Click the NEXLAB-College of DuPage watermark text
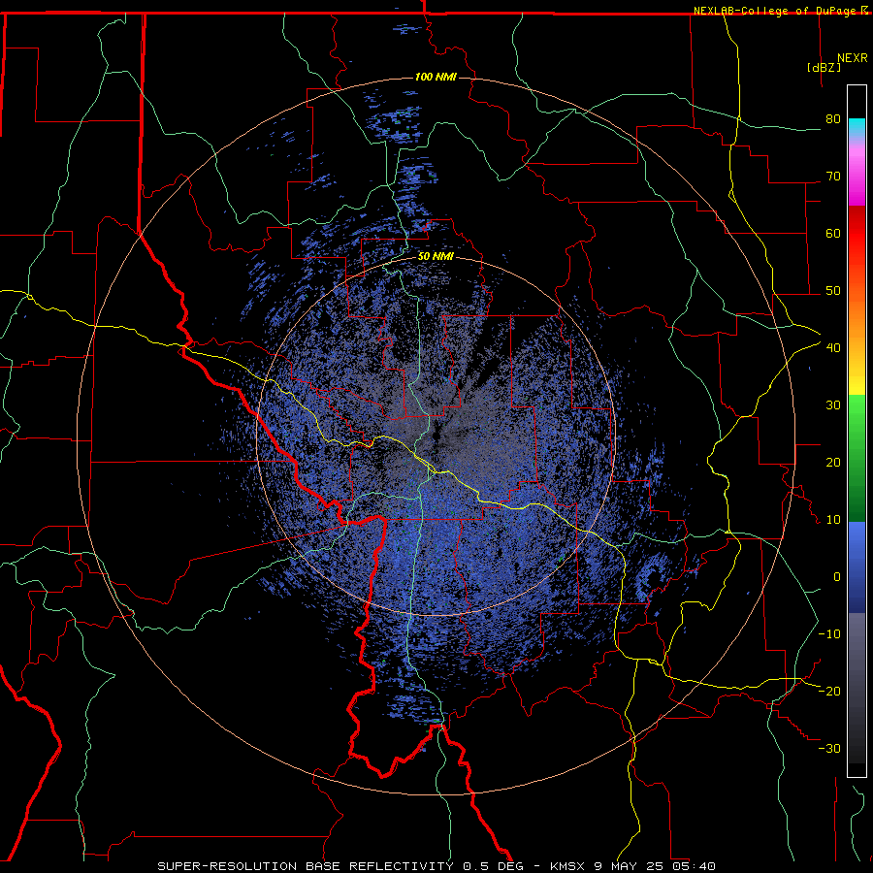The image size is (873, 873). point(781,11)
